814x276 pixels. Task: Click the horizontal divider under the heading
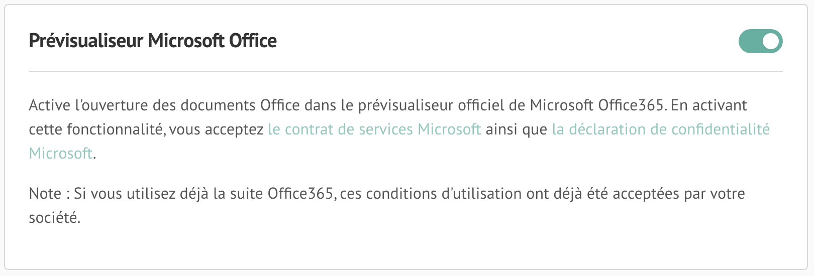tap(406, 72)
